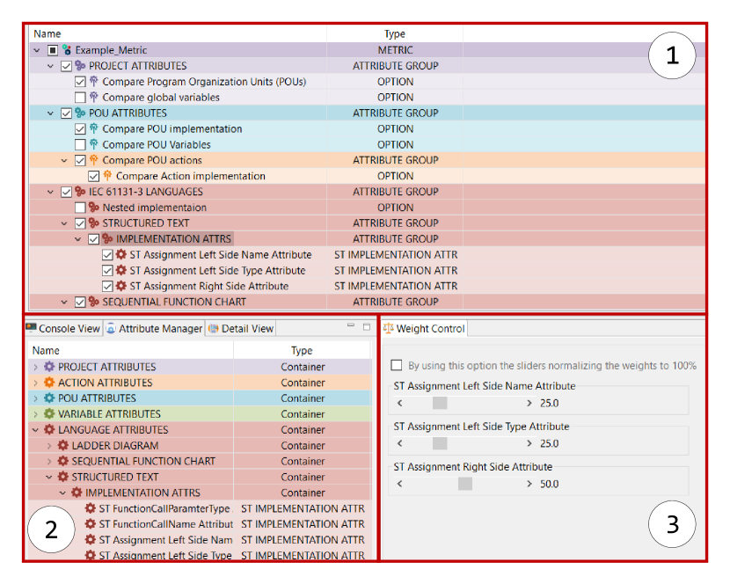Click the icon beside Compare Program Organization Units
The width and height of the screenshot is (730, 584).
pyautogui.click(x=94, y=82)
